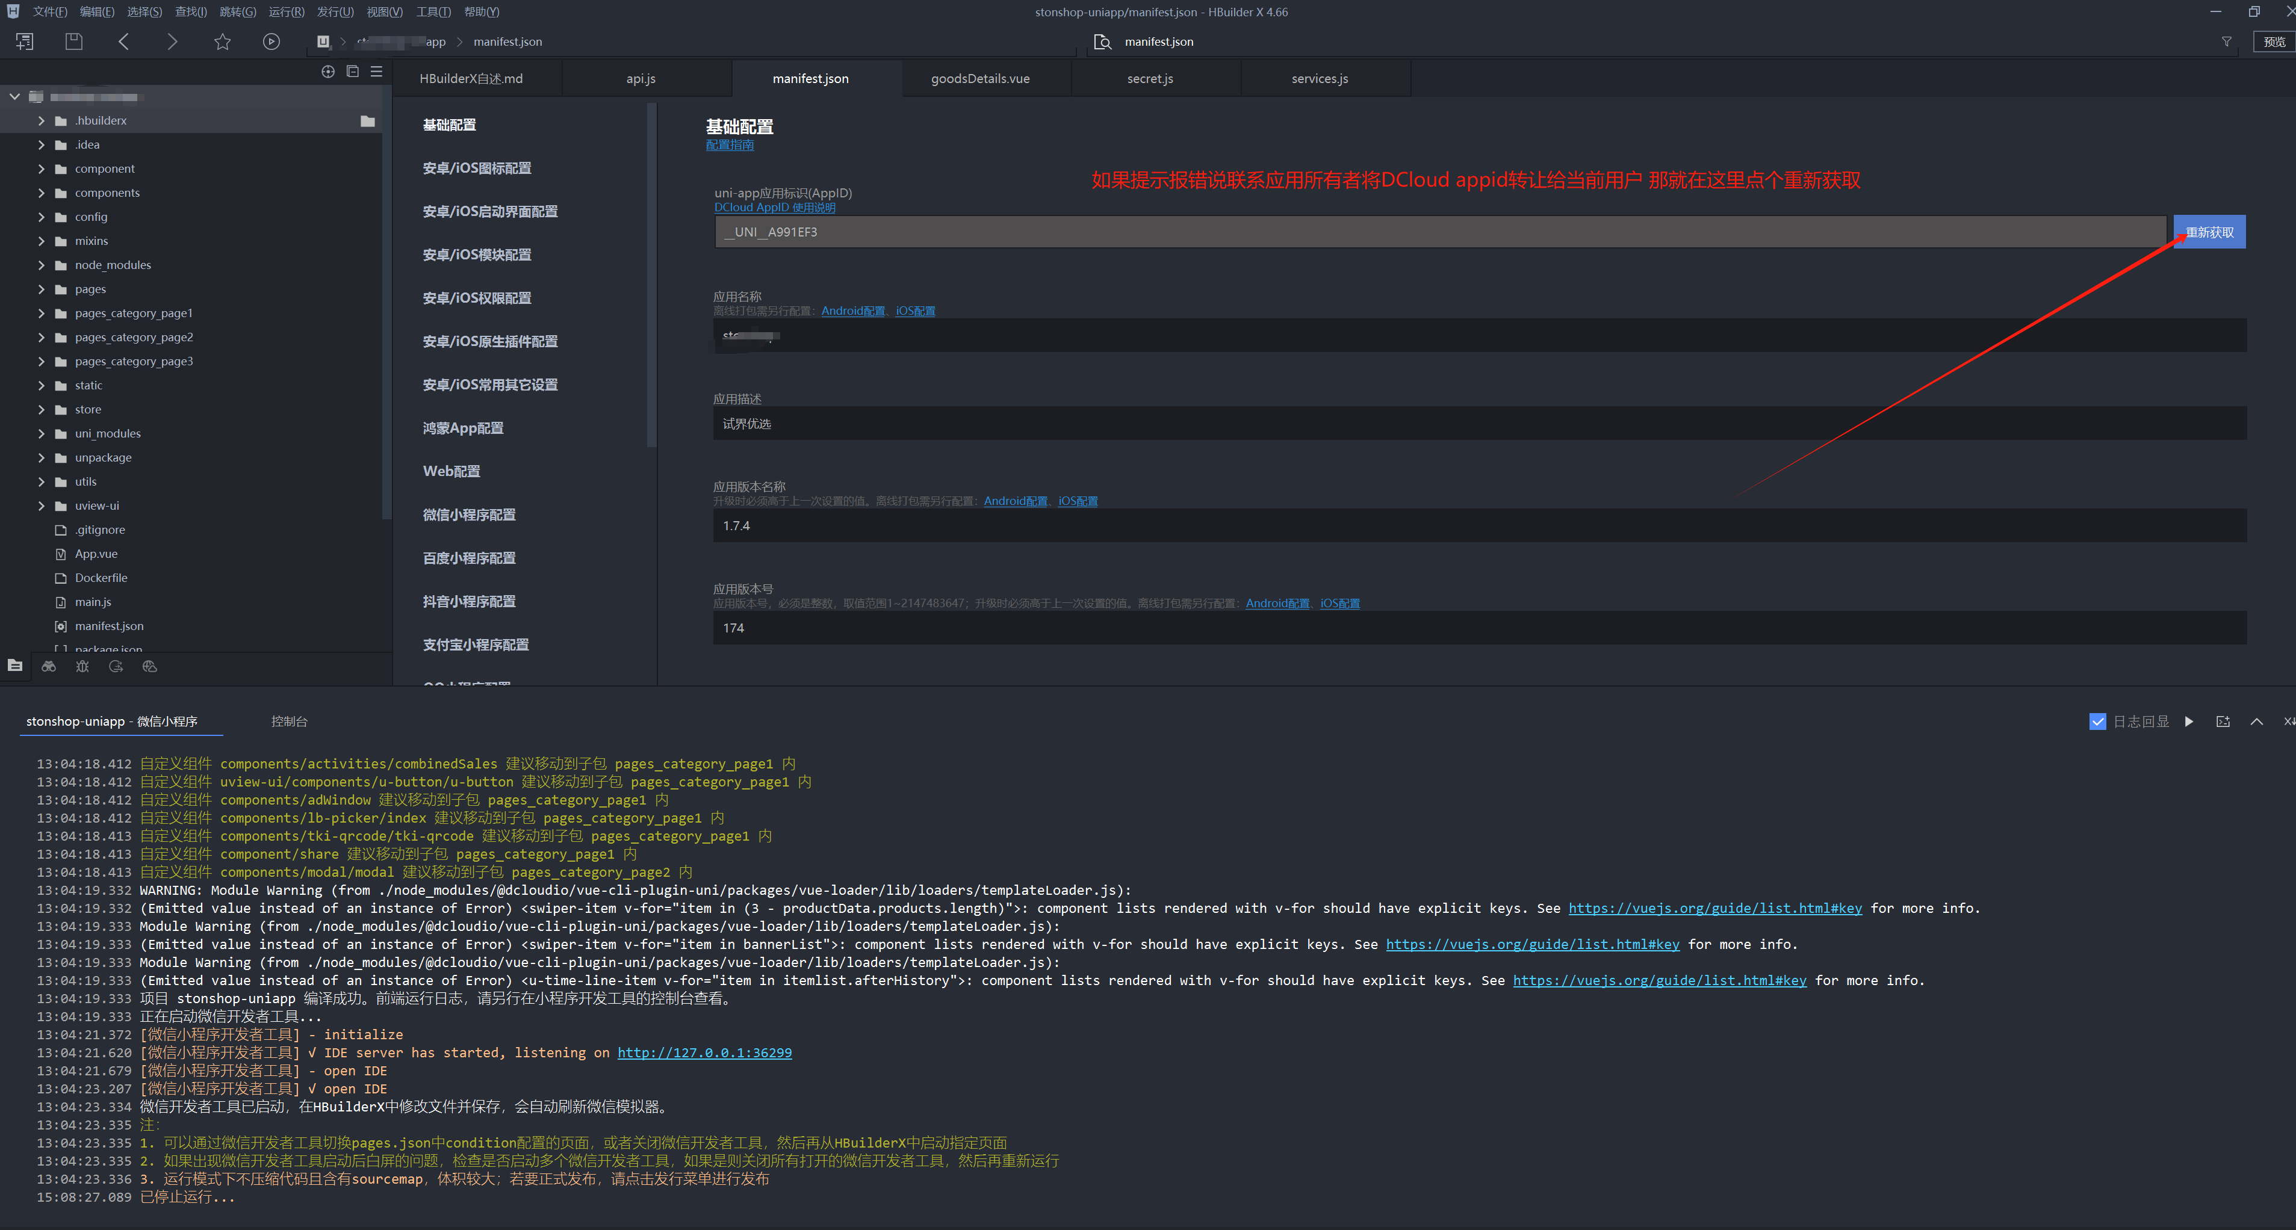Viewport: 2296px width, 1230px height.
Task: Switch to goodsDetails.vue tab
Action: click(x=979, y=78)
